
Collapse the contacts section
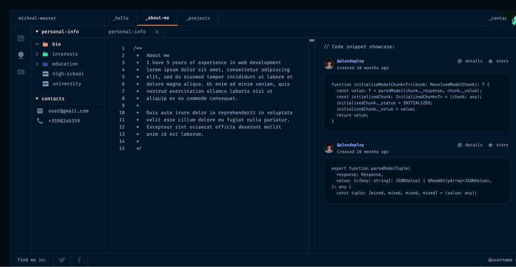(37, 98)
